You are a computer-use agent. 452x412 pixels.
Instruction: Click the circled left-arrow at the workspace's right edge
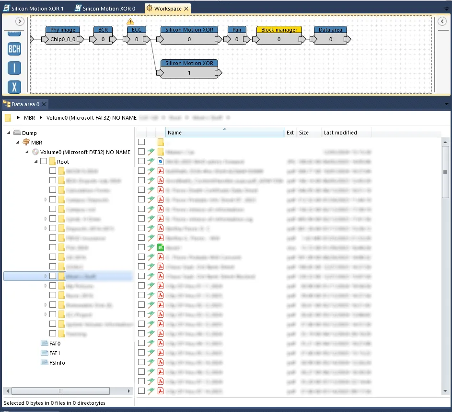pyautogui.click(x=442, y=21)
